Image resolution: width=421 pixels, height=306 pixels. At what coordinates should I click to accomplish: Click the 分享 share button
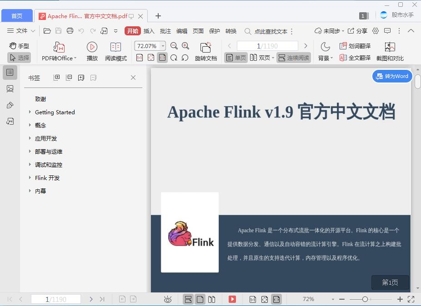coord(357,31)
